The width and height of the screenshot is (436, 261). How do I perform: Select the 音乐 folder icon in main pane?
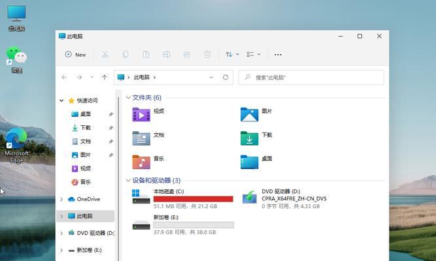click(141, 162)
